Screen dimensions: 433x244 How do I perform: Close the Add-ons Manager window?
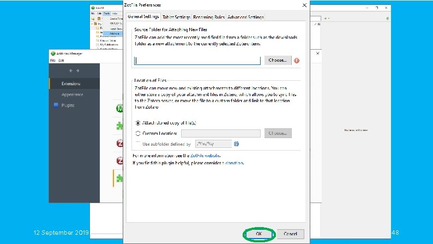click(317, 53)
